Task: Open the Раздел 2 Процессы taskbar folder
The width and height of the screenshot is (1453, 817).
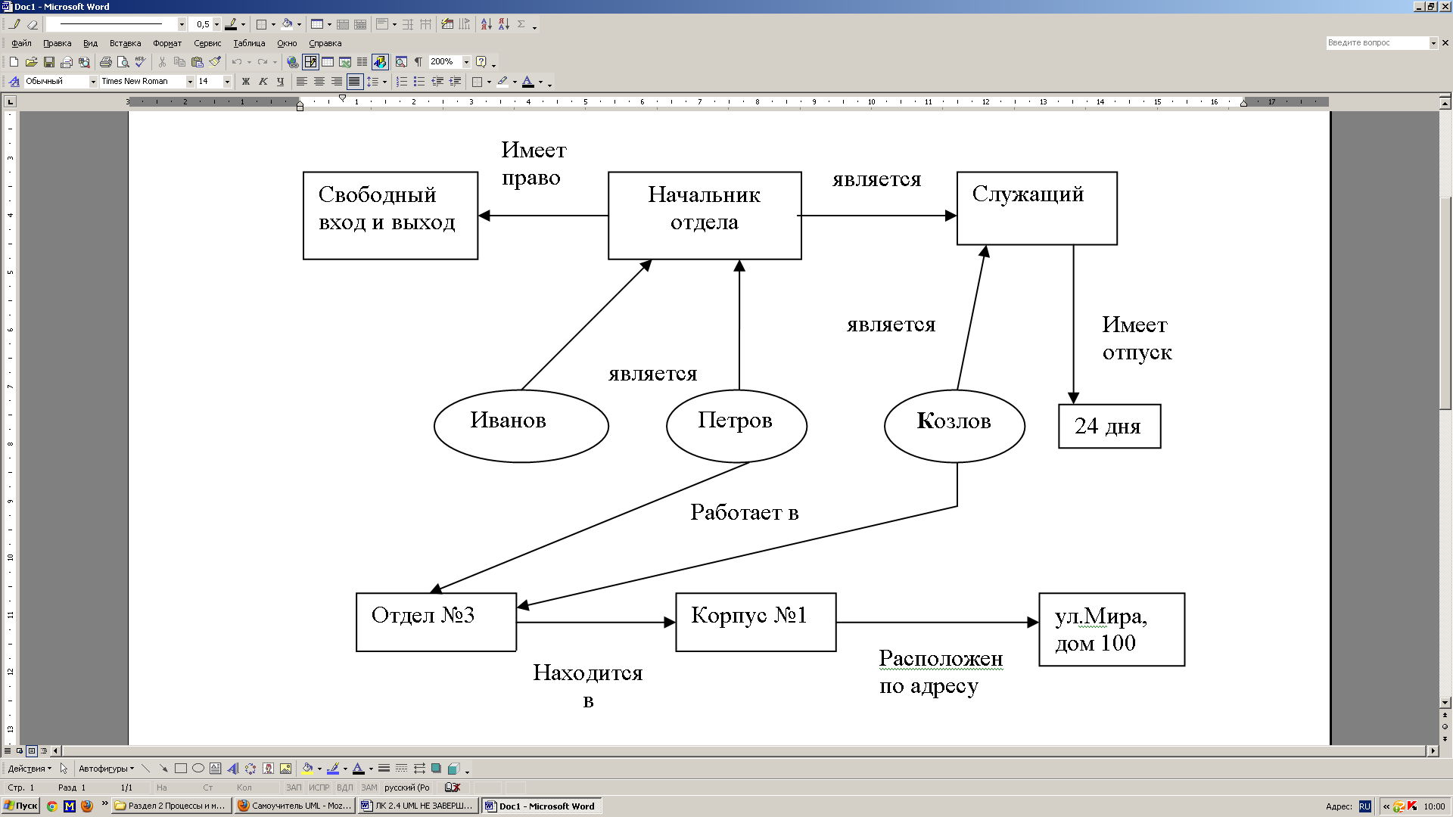Action: tap(171, 806)
